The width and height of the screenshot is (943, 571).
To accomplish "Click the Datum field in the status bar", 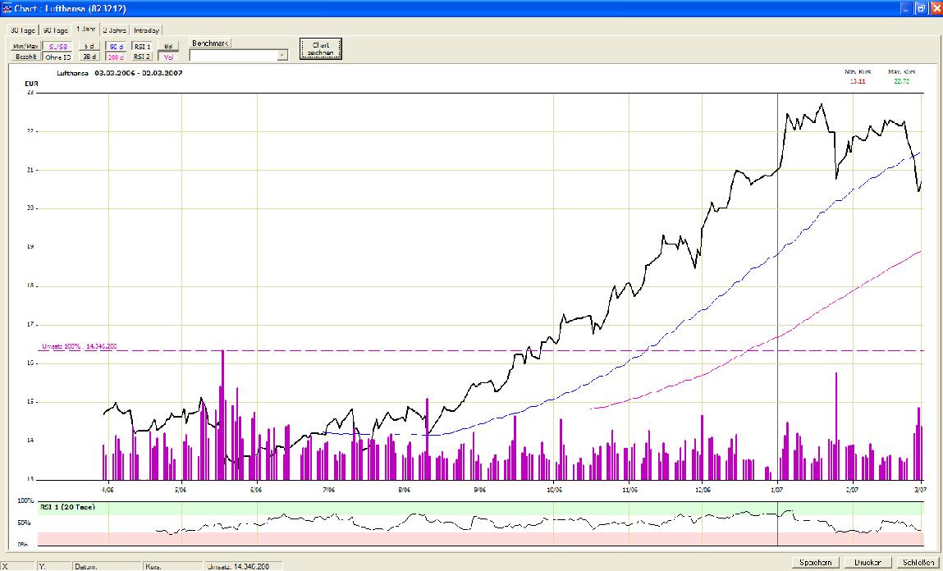I will point(107,566).
